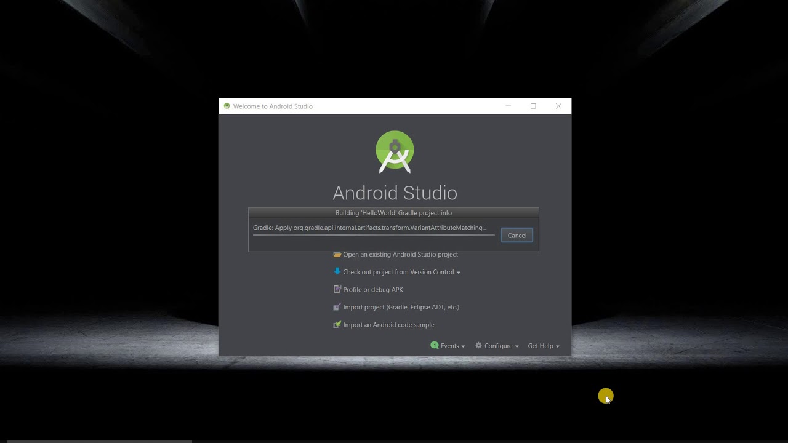Click the Profile or debug APK icon

[337, 289]
